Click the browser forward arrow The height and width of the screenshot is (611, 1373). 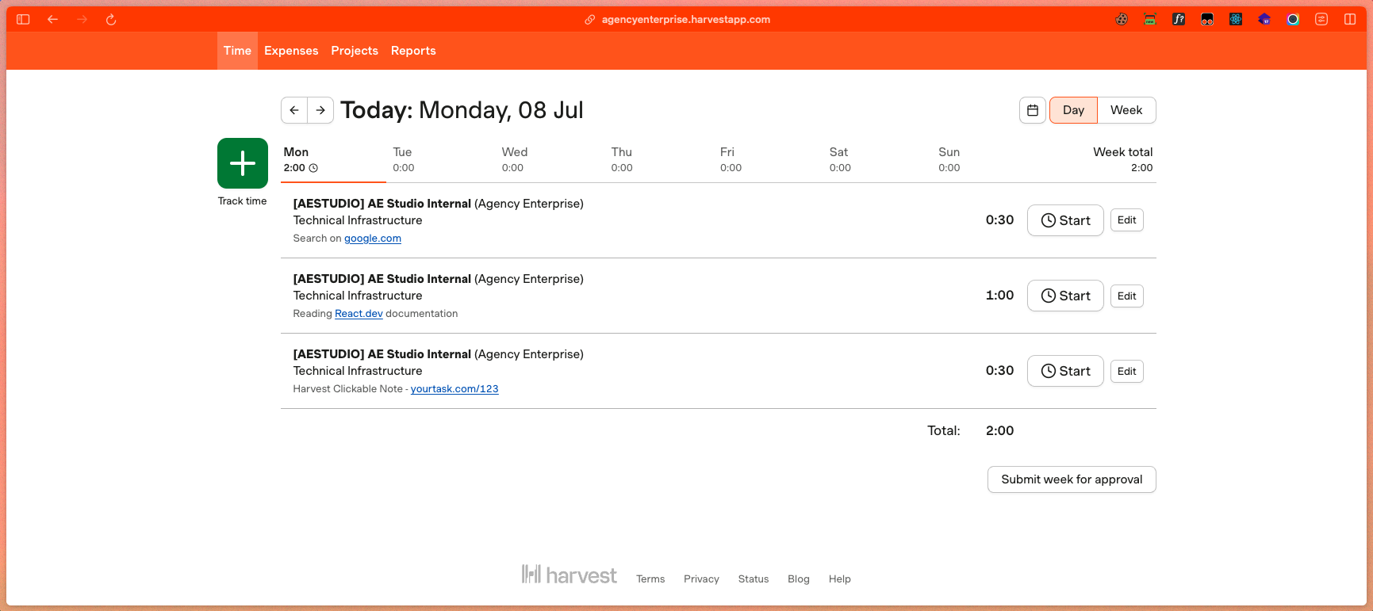pos(82,20)
